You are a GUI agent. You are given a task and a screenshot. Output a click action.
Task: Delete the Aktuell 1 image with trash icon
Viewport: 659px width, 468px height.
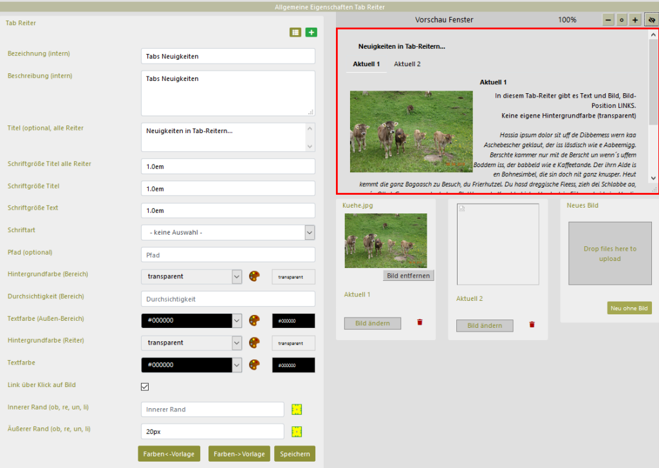coord(420,323)
